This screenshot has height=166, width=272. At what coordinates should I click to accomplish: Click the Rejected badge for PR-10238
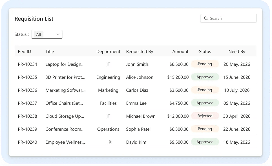coord(205,116)
